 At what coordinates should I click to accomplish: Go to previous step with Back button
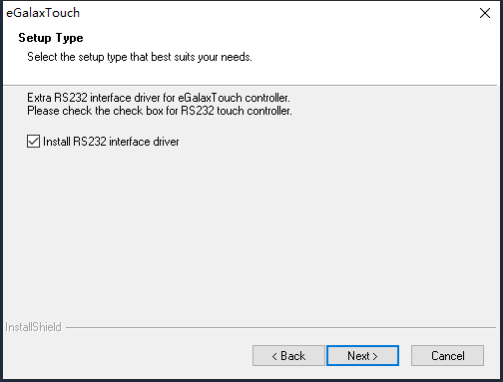pyautogui.click(x=288, y=356)
